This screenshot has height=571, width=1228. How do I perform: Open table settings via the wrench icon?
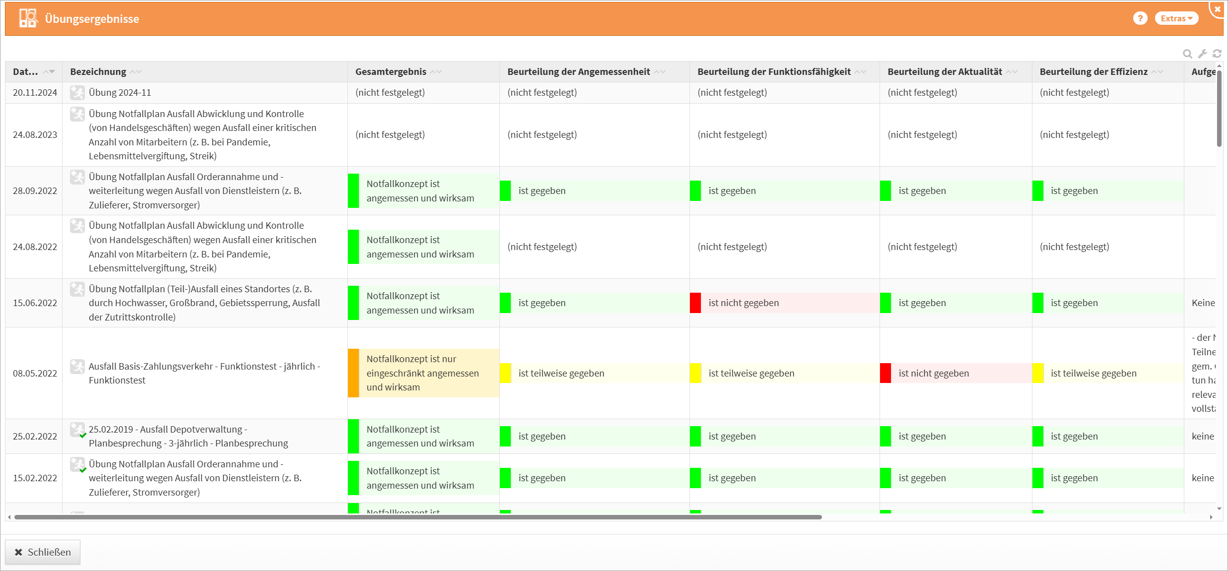click(1202, 54)
